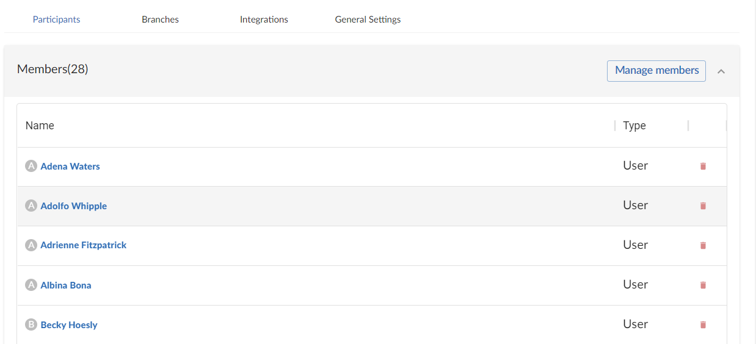Click Adena Waters avatar icon
756x344 pixels.
click(x=31, y=166)
